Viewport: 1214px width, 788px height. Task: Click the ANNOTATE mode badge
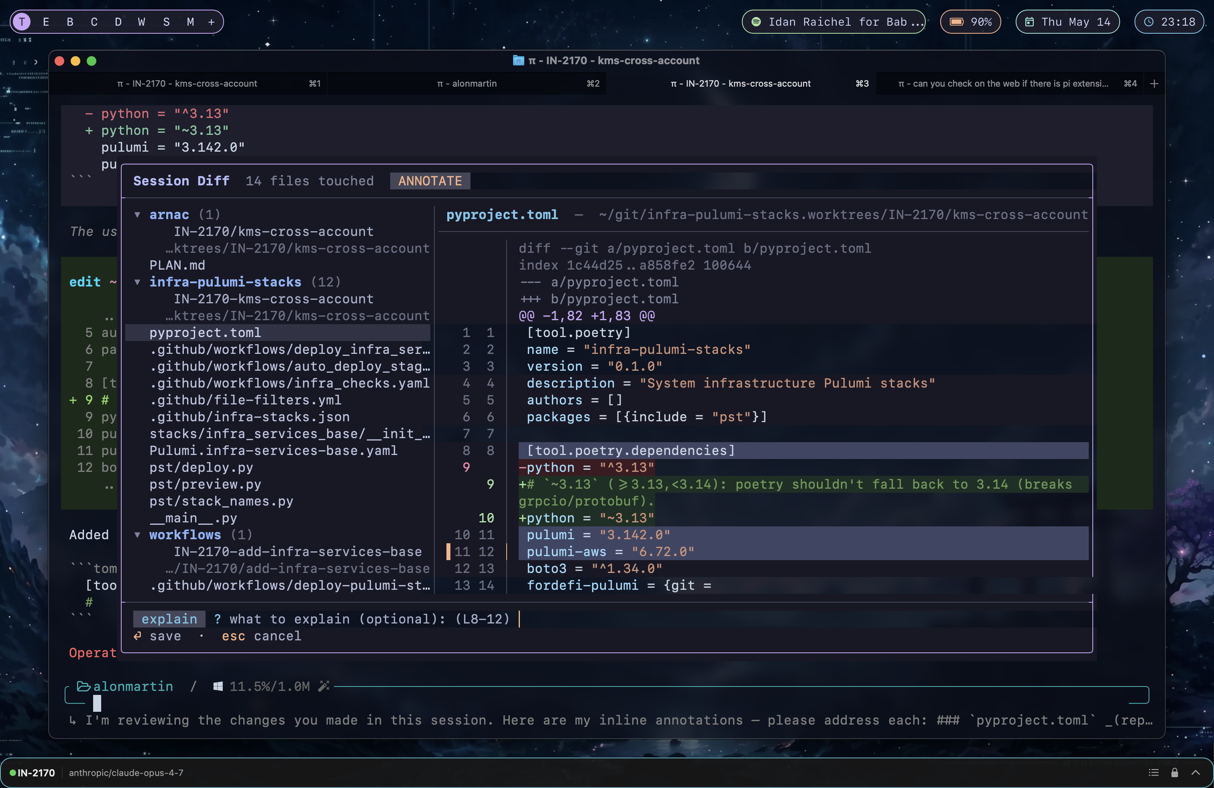pyautogui.click(x=430, y=181)
